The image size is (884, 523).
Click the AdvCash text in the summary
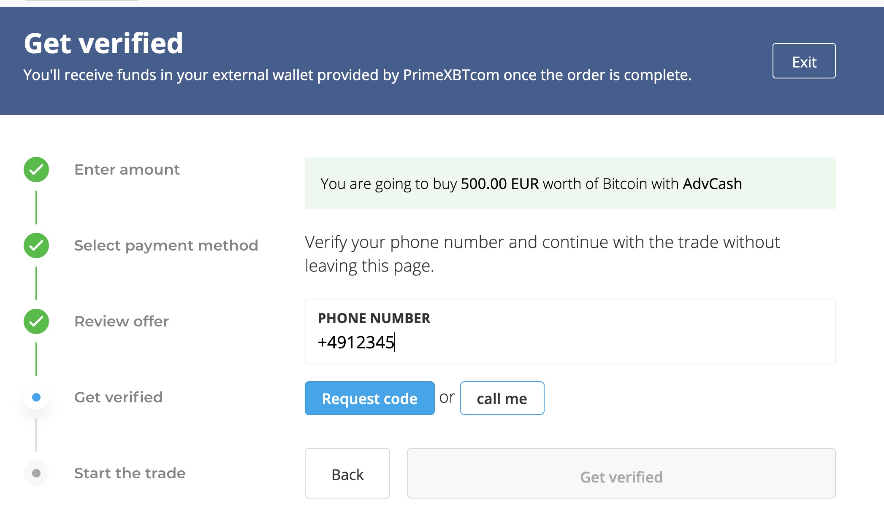click(x=712, y=183)
